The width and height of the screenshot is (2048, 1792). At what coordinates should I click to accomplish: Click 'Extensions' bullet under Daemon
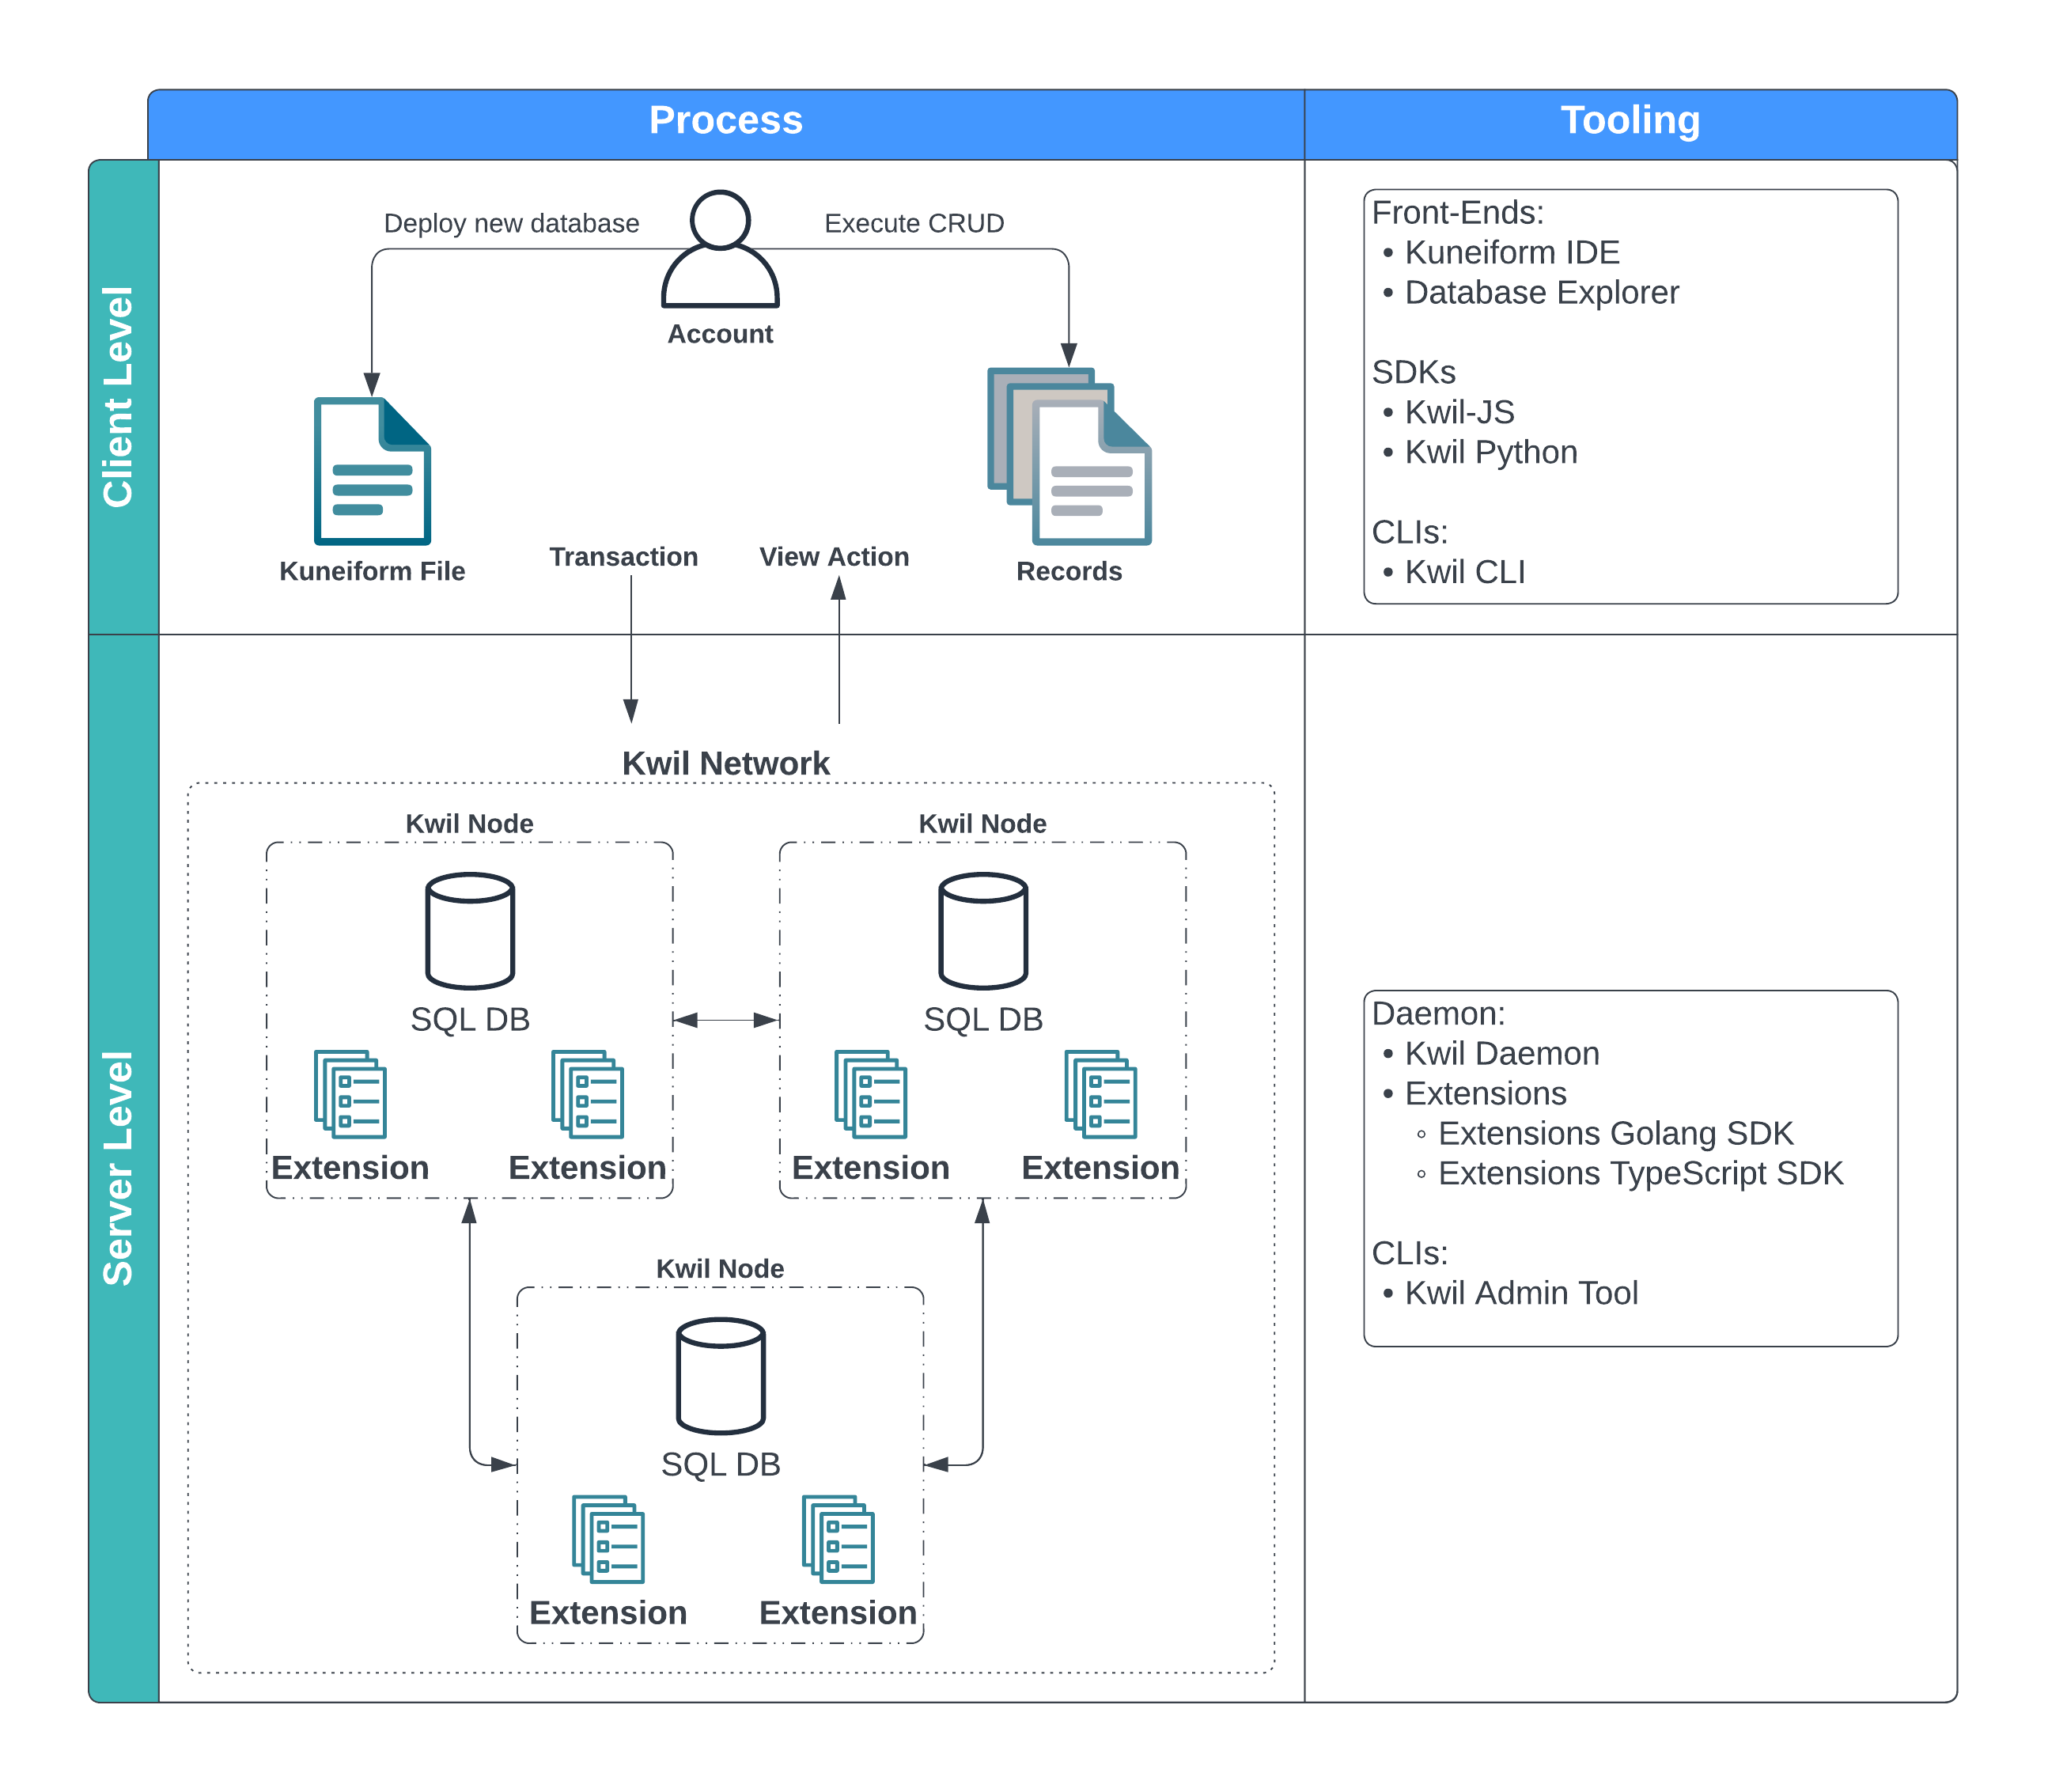pos(1485,1094)
